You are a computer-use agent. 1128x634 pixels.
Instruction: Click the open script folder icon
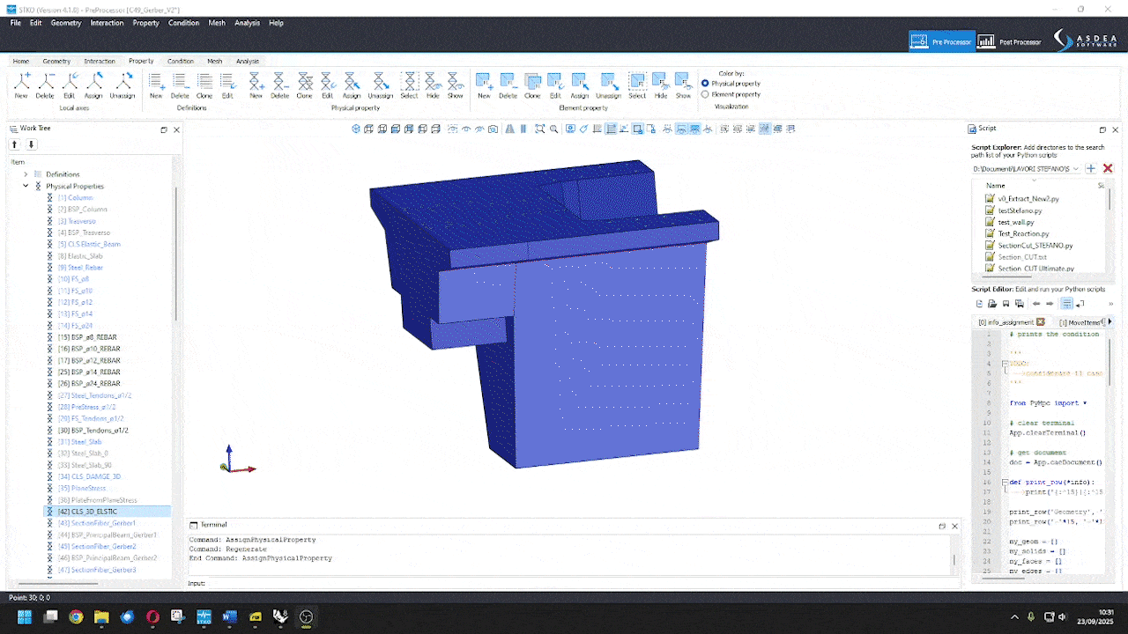(992, 304)
